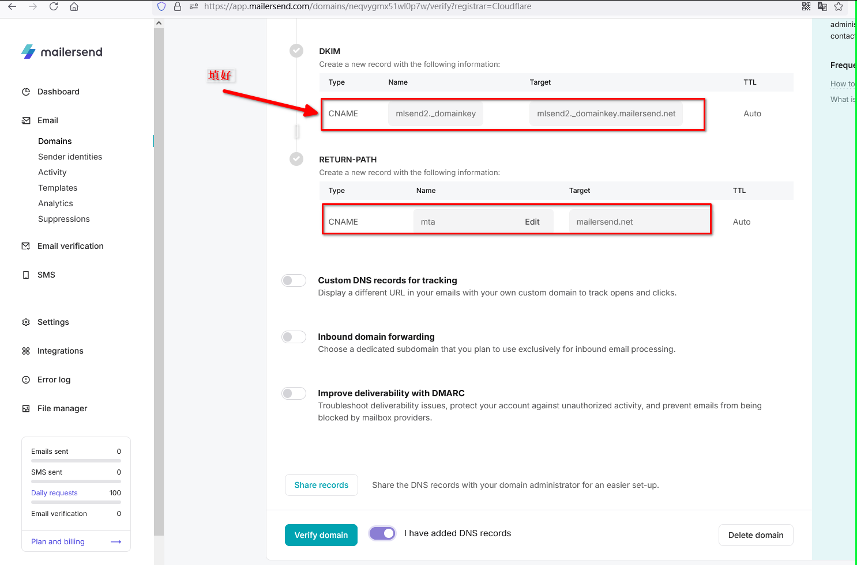Screen dimensions: 857x565
Task: Click the Email verification envelope icon
Action: pyautogui.click(x=26, y=246)
